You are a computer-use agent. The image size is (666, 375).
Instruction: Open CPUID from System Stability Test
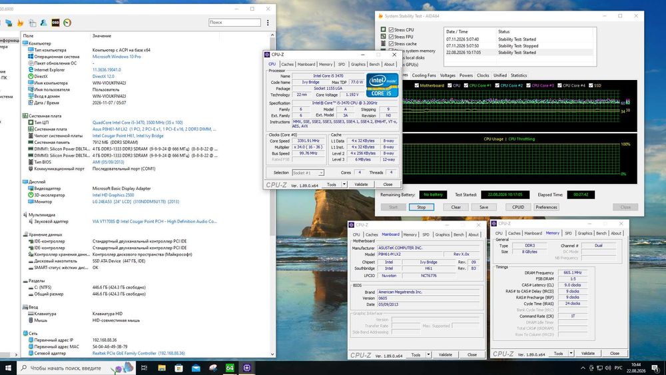pyautogui.click(x=517, y=207)
